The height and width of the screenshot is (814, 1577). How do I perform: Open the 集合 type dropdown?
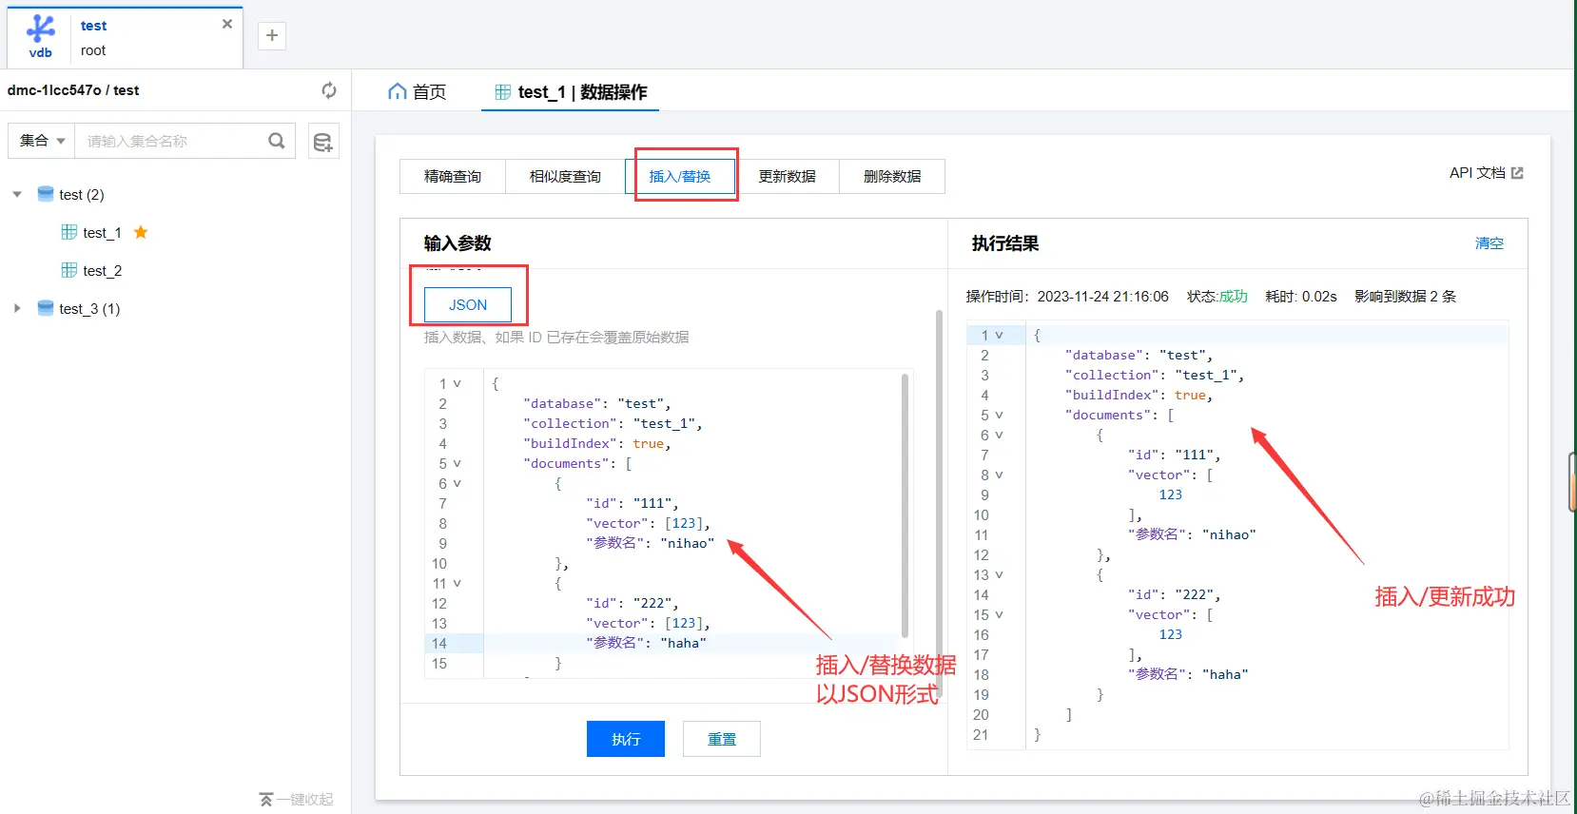(x=42, y=141)
